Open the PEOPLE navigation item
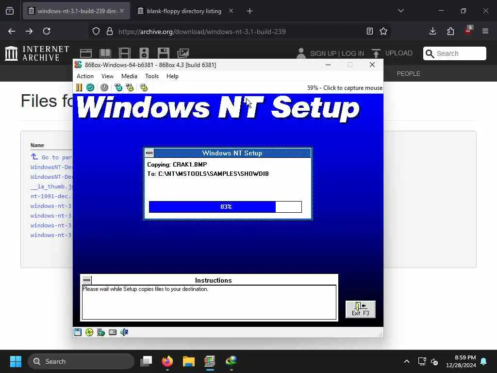497x373 pixels. (x=409, y=74)
